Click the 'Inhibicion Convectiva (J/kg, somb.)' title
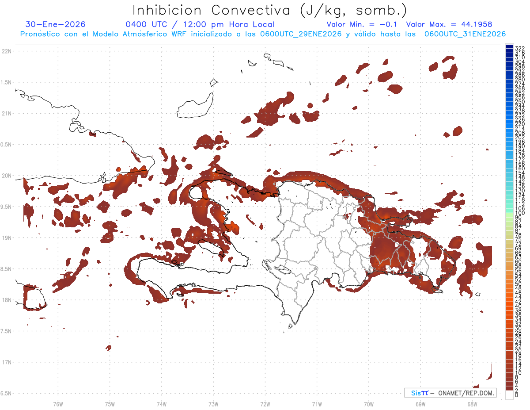The height and width of the screenshot is (410, 530). [269, 10]
